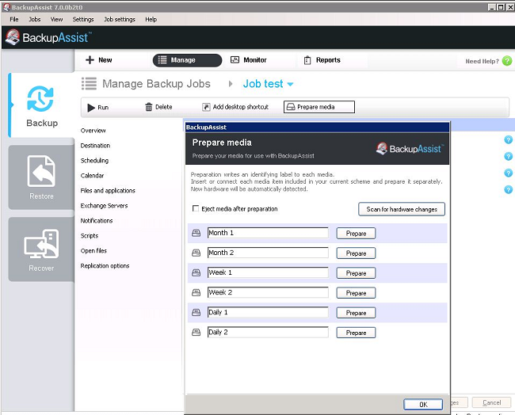Select Calendar in job settings list

click(92, 176)
